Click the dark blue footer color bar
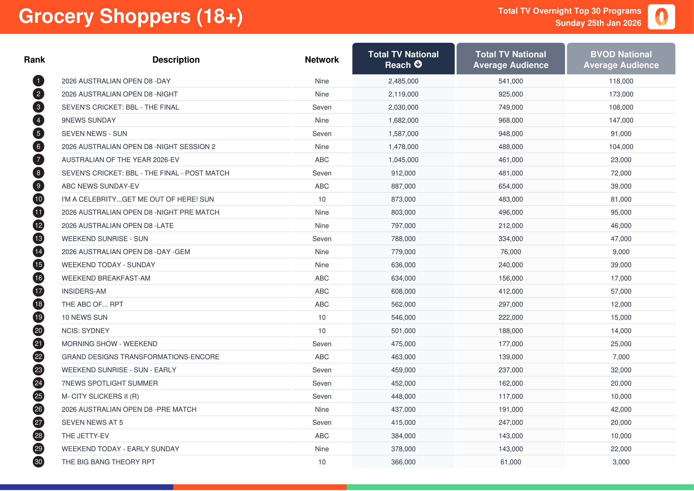The width and height of the screenshot is (694, 491). [x=86, y=487]
